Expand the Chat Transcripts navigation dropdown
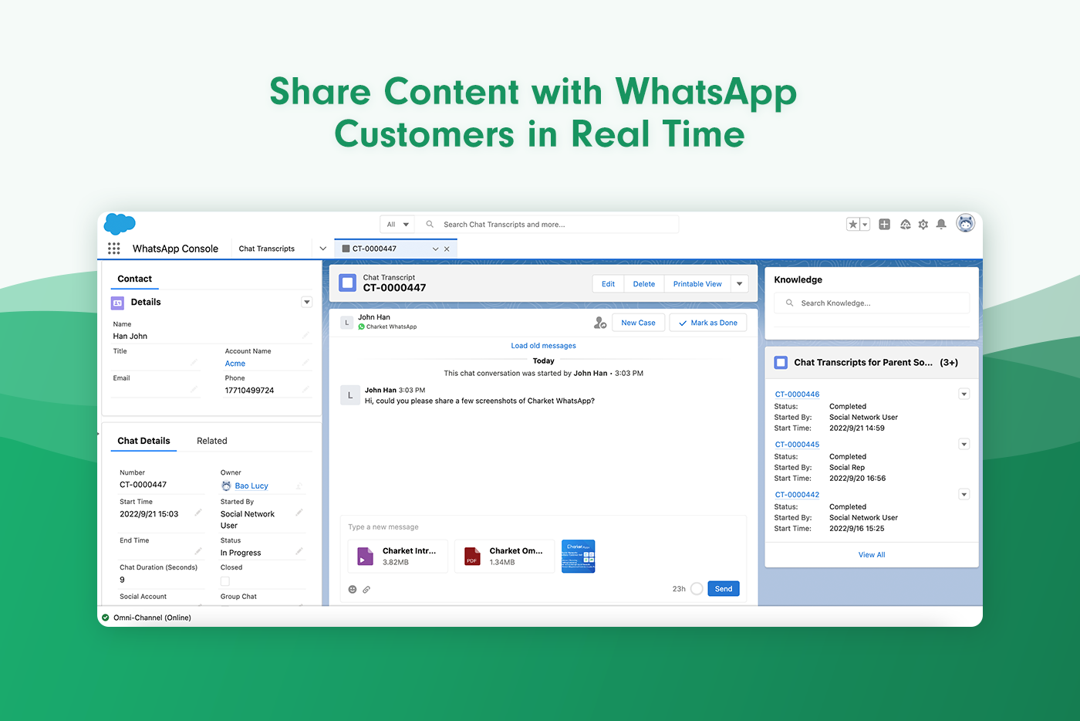 click(x=322, y=249)
